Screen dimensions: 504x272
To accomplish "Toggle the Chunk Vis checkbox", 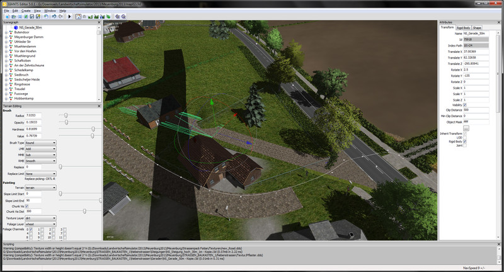I will [x=27, y=206].
